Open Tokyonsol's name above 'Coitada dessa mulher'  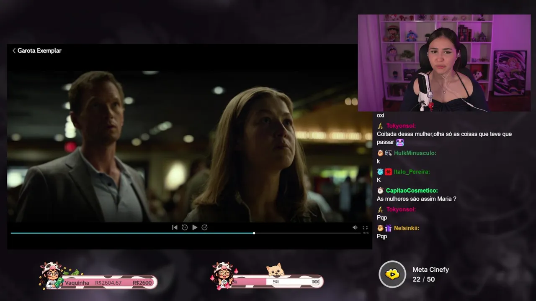[401, 126]
